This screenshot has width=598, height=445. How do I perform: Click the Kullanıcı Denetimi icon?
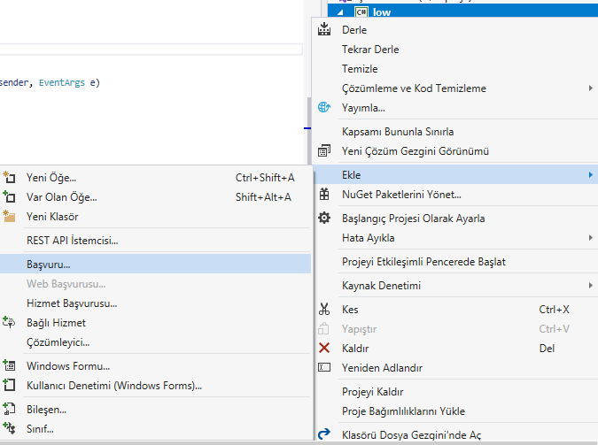pos(9,385)
